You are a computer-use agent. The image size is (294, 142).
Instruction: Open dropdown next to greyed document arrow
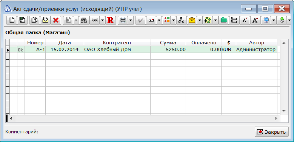point(76,20)
